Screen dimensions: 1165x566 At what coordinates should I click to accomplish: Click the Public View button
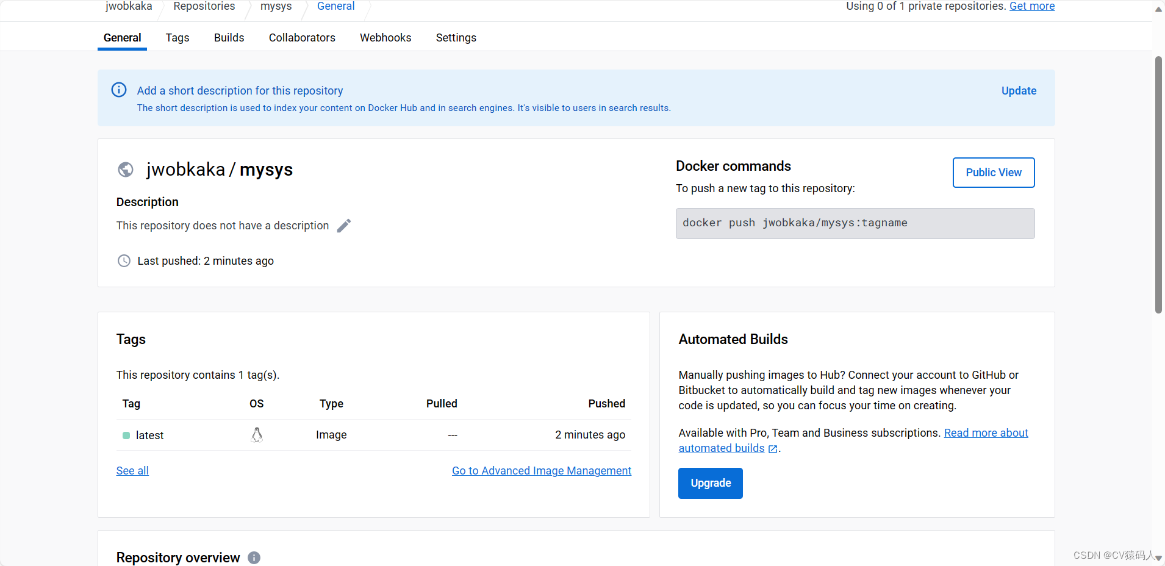994,173
